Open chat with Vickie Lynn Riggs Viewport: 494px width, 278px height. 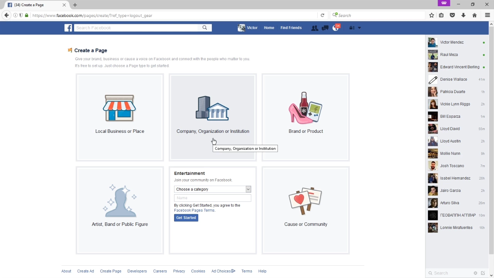pyautogui.click(x=457, y=104)
